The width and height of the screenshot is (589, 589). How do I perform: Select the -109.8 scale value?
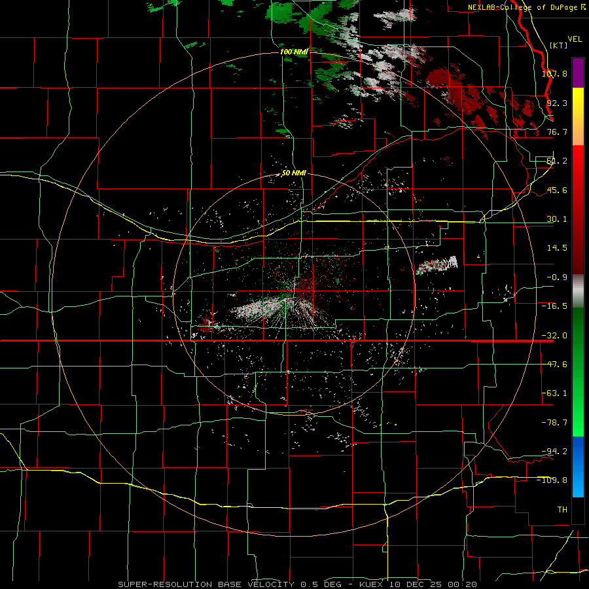click(552, 480)
